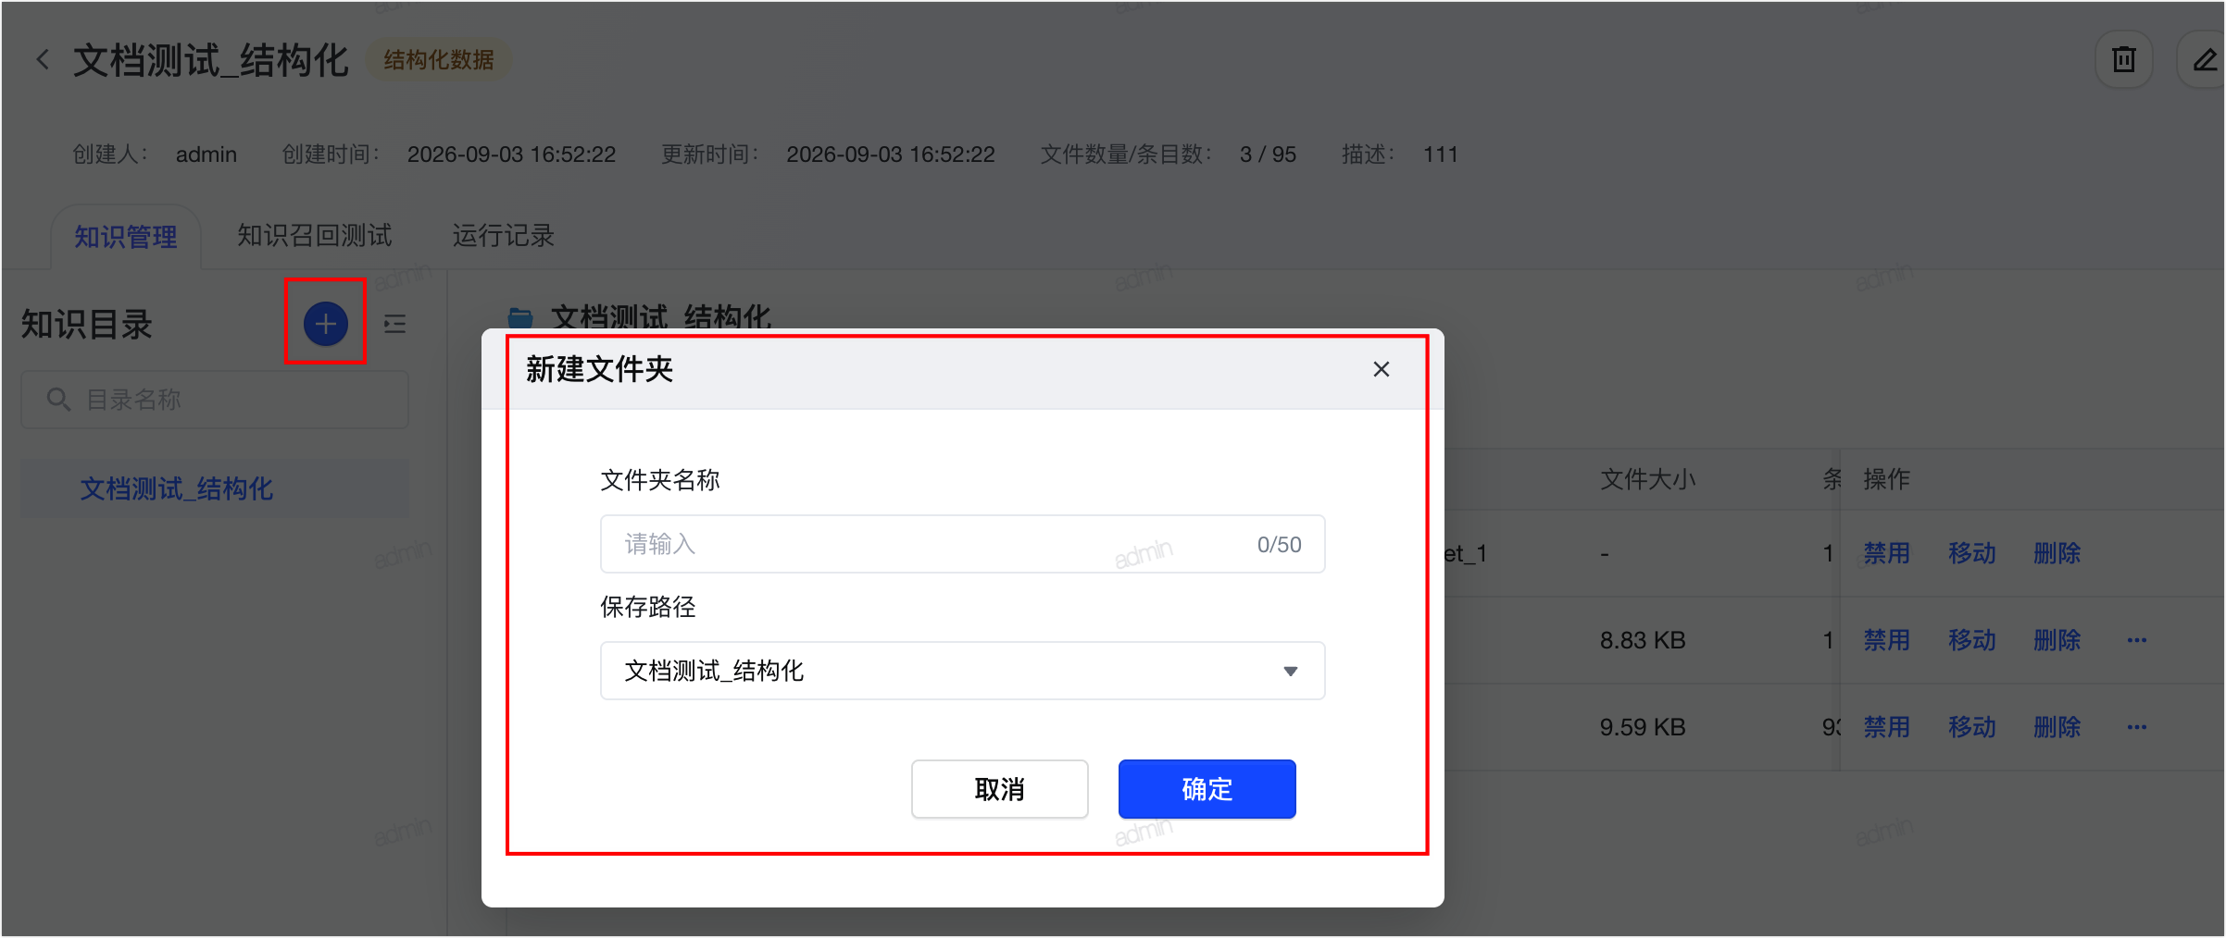Click 删除 in the 9.59 KB row
The image size is (2226, 938).
pos(2057,727)
